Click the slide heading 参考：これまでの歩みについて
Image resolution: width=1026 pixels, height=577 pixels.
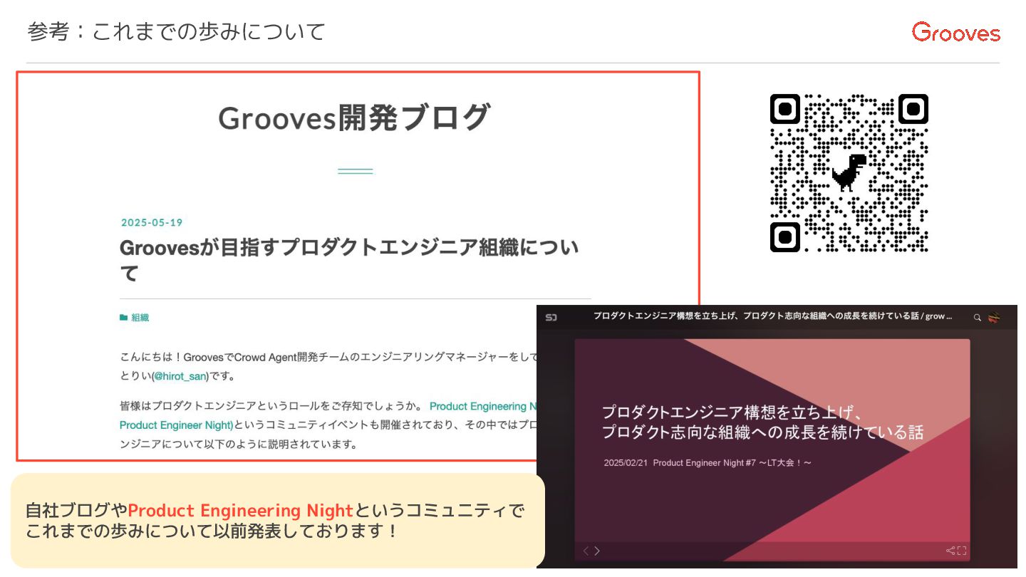(176, 31)
